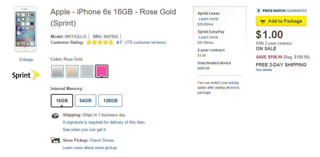
Task: Open Learn more under Sprint Lease
Action: (x=208, y=19)
